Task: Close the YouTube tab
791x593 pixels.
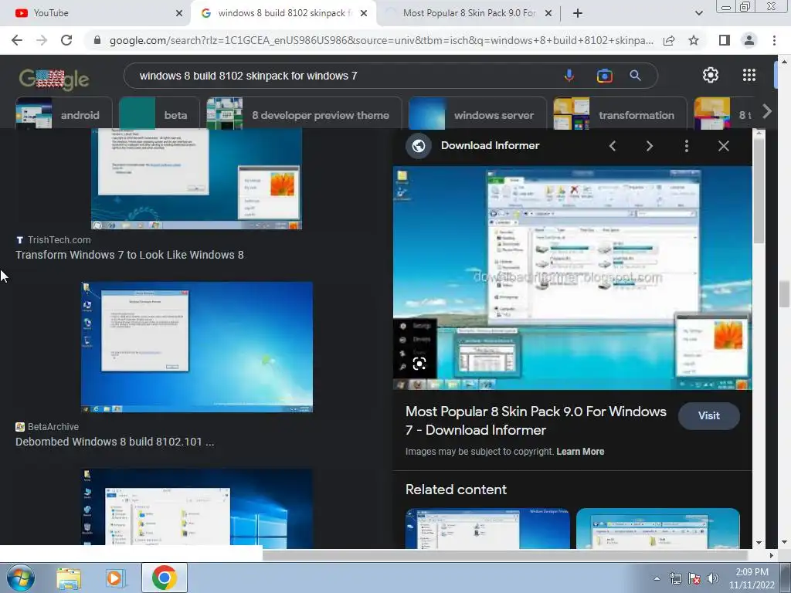Action: (x=179, y=13)
